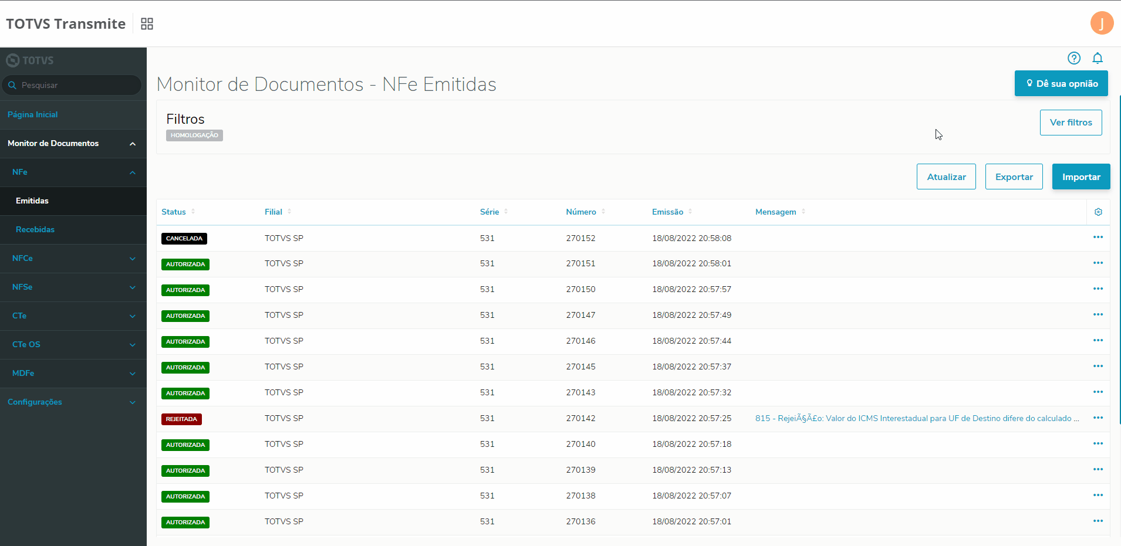Expand the MDFe sidebar section
This screenshot has width=1121, height=546.
tap(133, 374)
